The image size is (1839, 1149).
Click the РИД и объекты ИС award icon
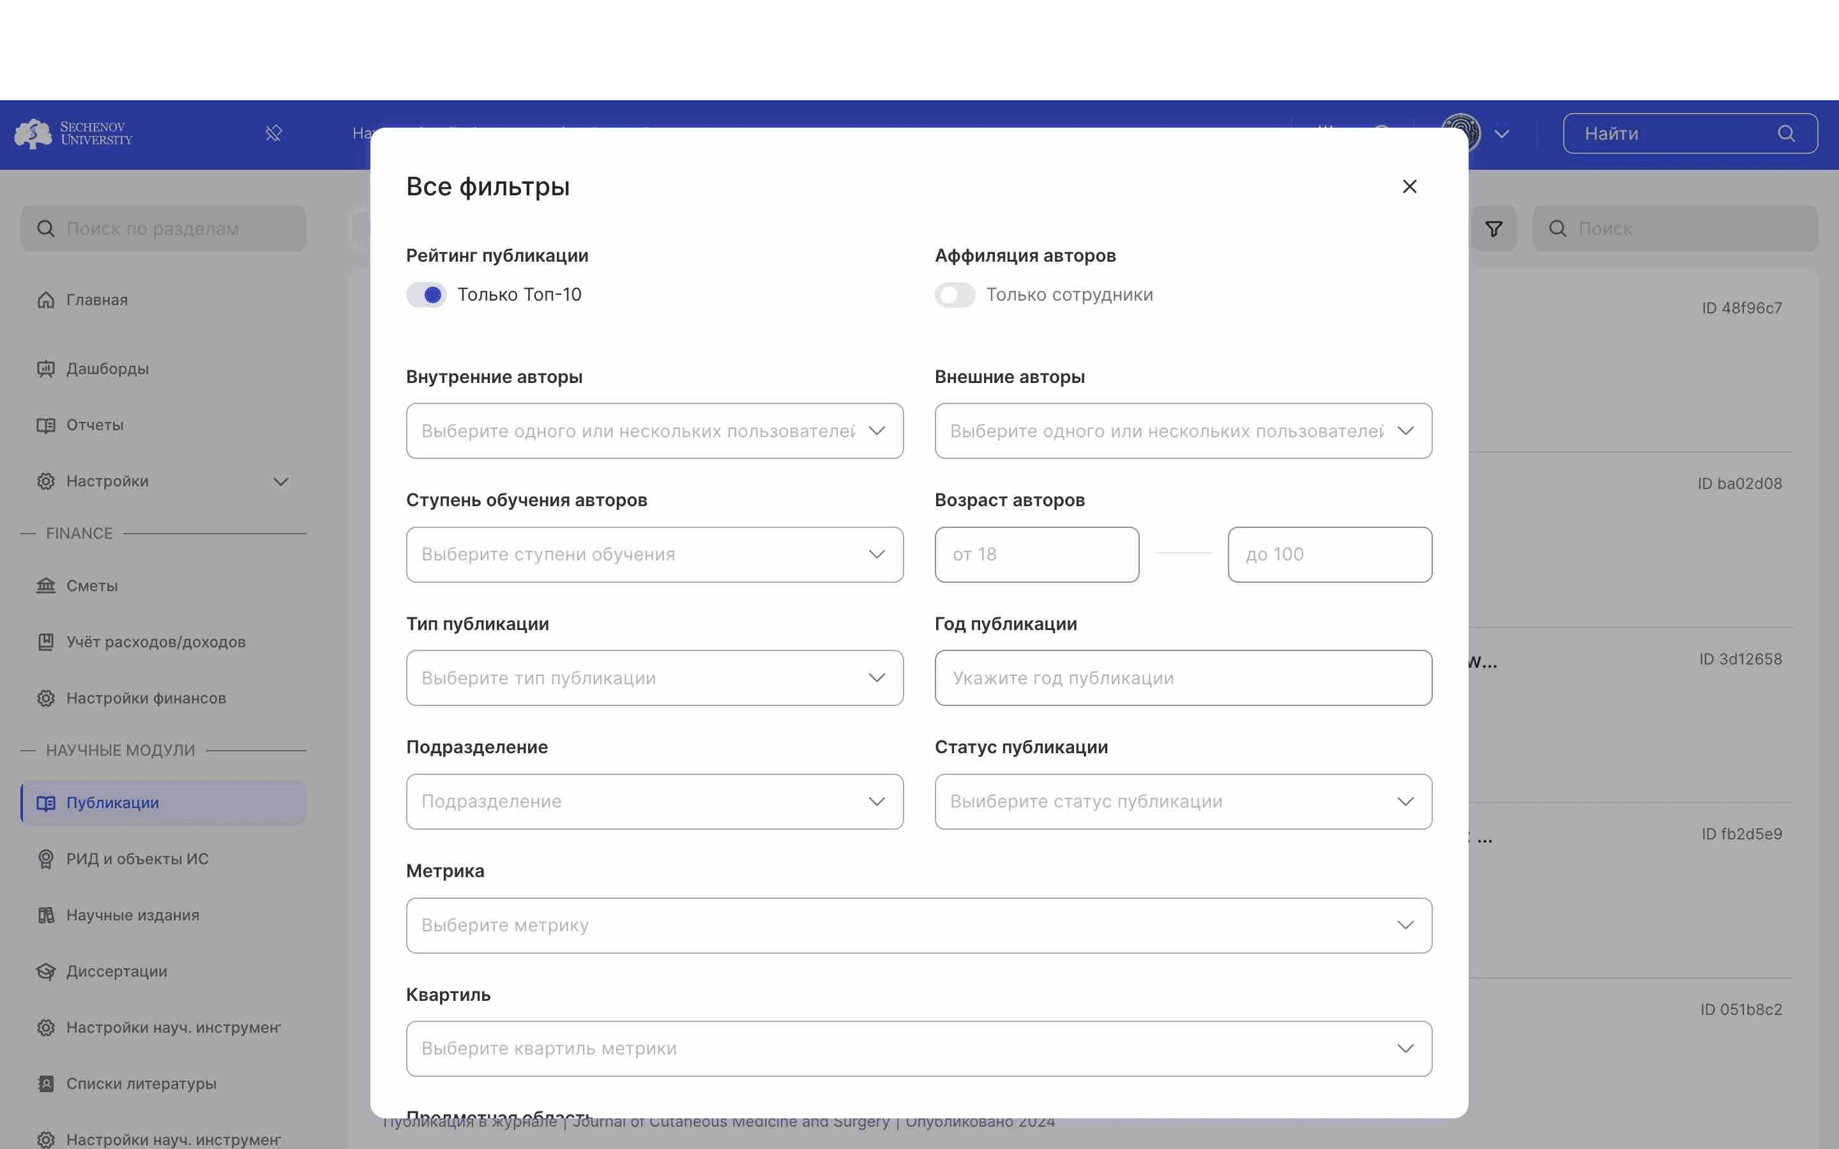[x=45, y=859]
